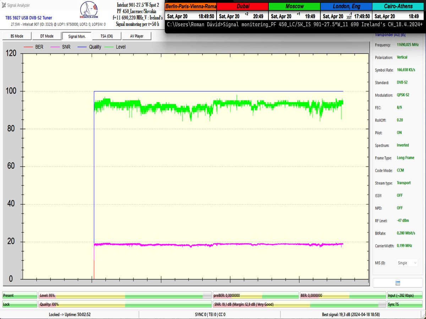Screen dimensions: 426x319
Task: Click the SNR 19,1 dB margin bar
Action: (299, 304)
